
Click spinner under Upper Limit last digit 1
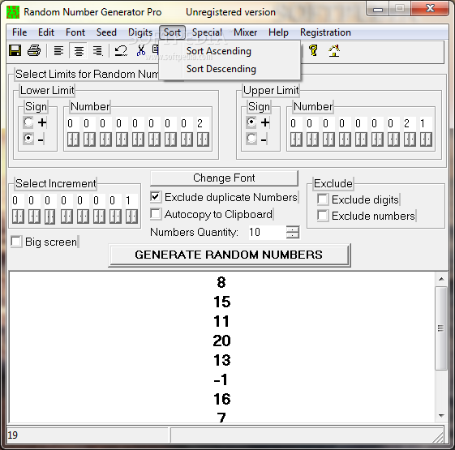[426, 139]
